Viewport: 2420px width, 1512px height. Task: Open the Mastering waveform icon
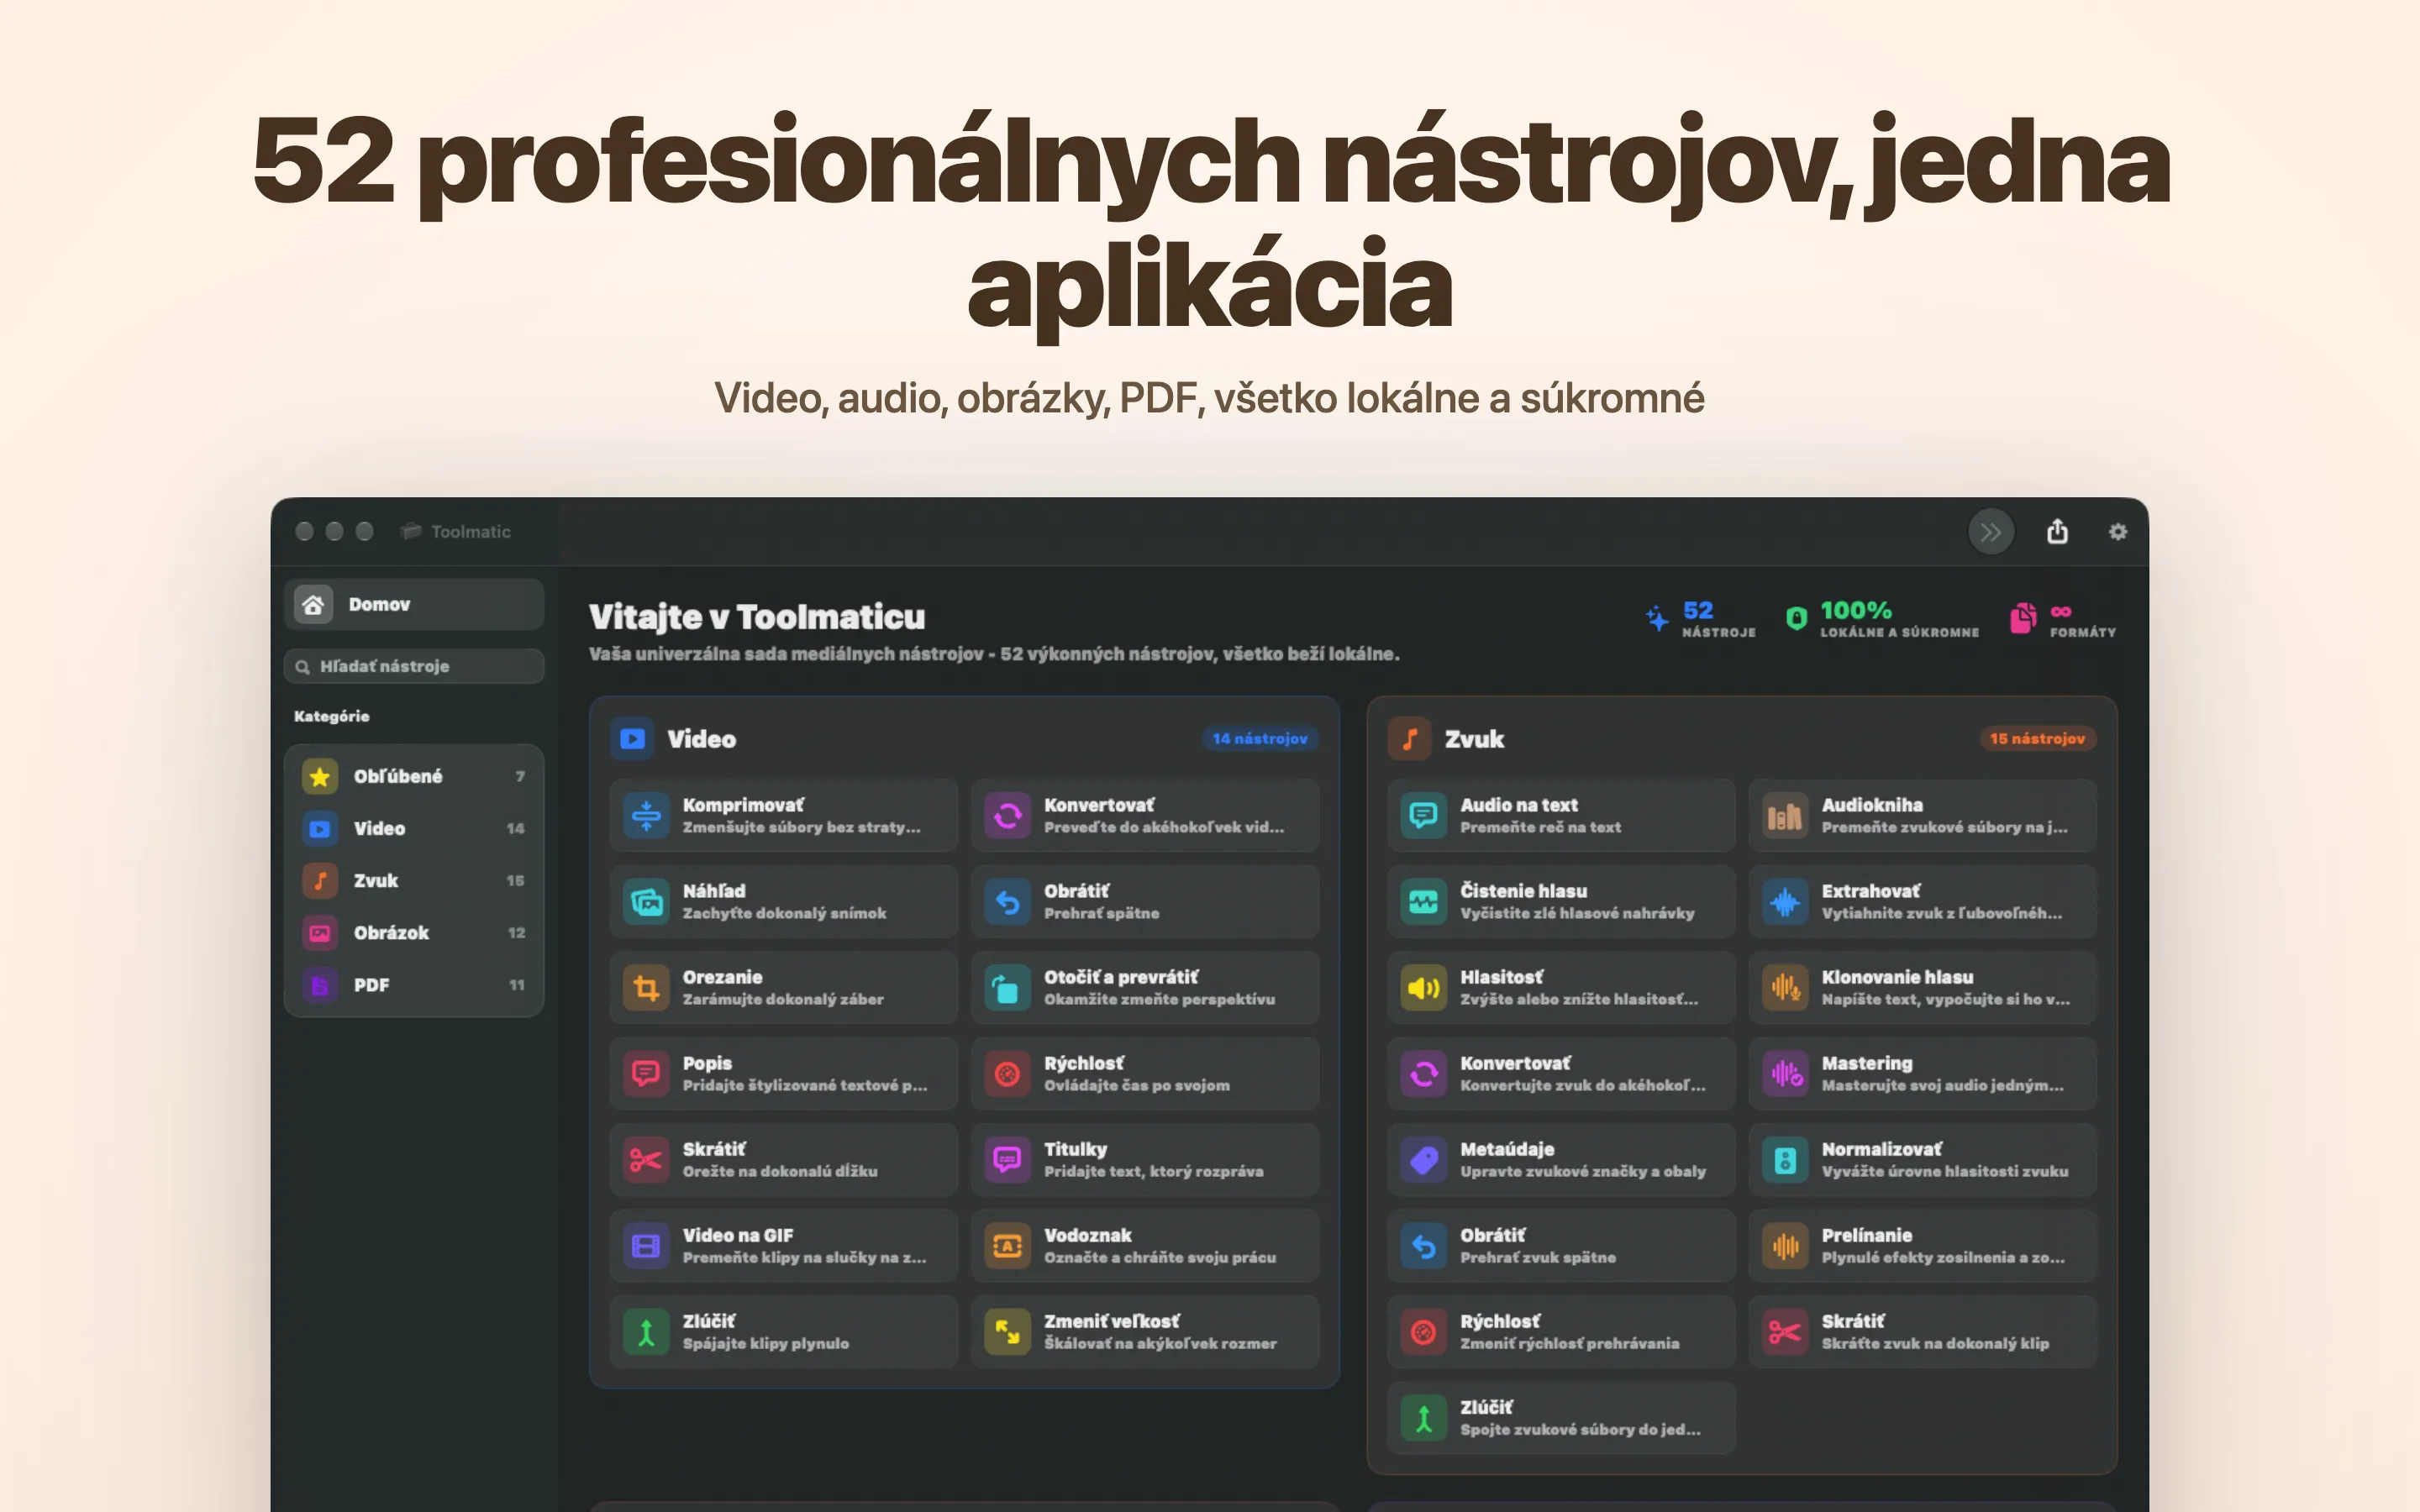(1784, 1074)
